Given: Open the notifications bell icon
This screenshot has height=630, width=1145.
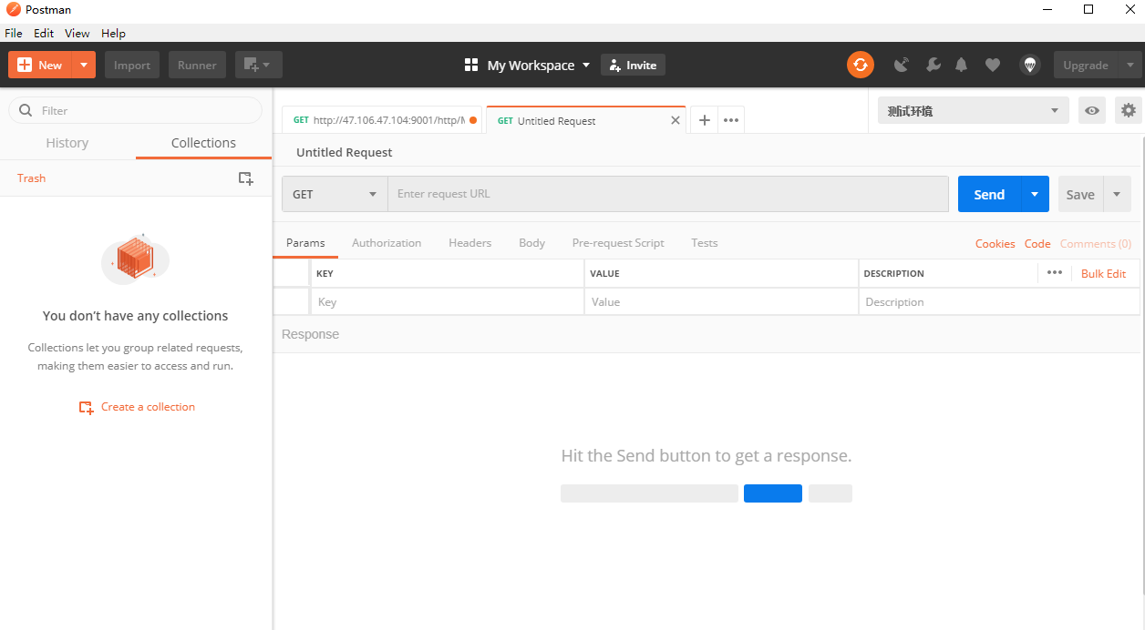Looking at the screenshot, I should coord(962,65).
